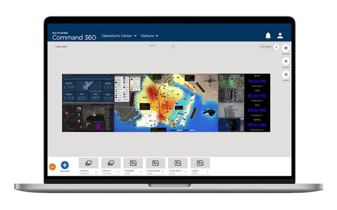Image resolution: width=337 pixels, height=210 pixels.
Task: Open the kebab menu on Chrome 2 asset
Action: point(119,172)
